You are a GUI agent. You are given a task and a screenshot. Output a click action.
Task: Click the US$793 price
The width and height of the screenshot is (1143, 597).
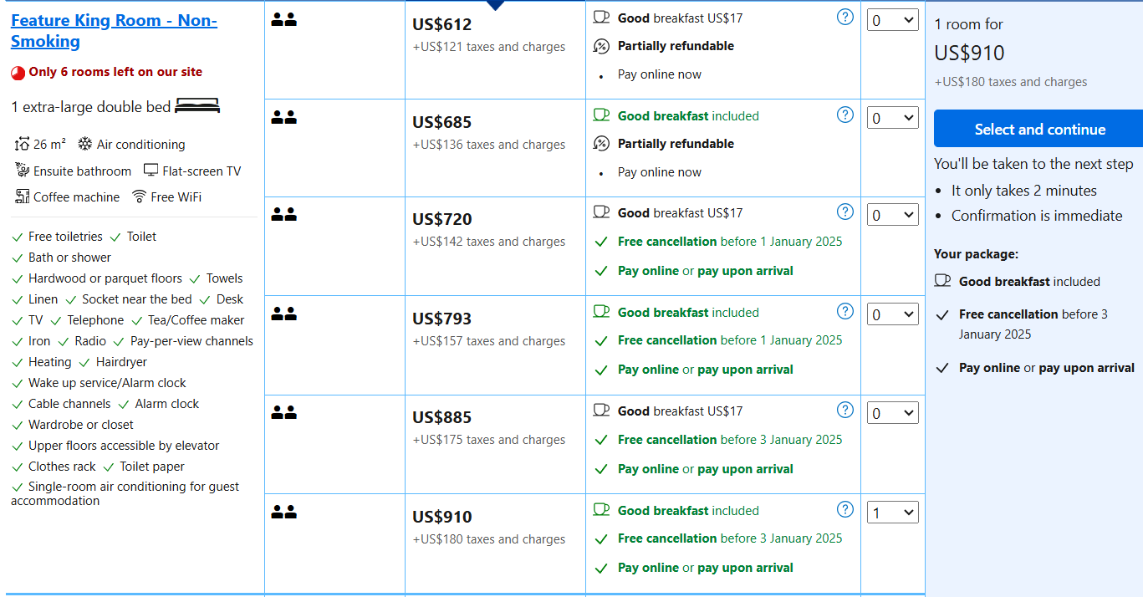441,319
